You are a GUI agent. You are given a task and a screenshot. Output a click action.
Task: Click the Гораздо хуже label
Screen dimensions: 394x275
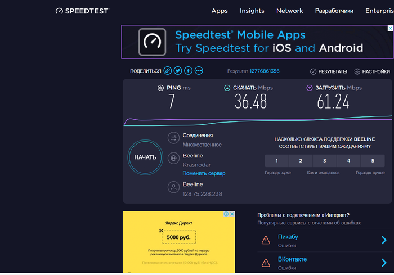pyautogui.click(x=277, y=173)
